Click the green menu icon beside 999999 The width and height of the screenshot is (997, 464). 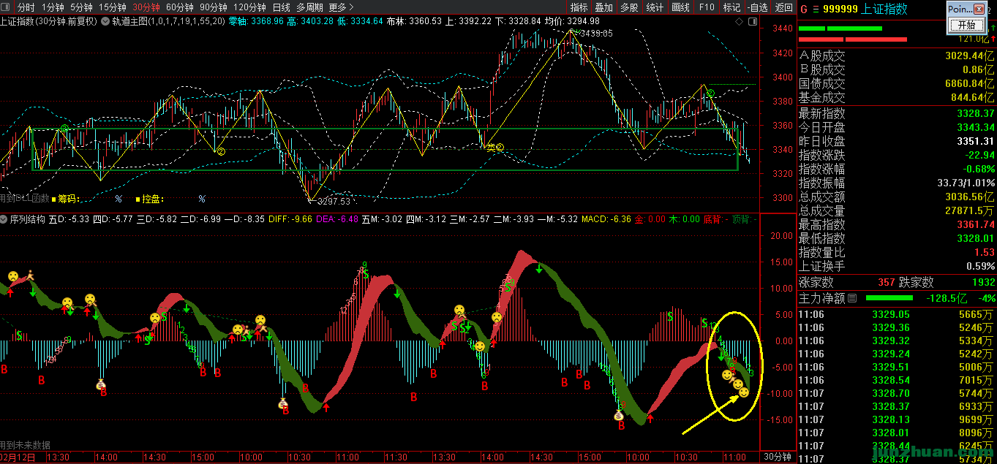(815, 9)
